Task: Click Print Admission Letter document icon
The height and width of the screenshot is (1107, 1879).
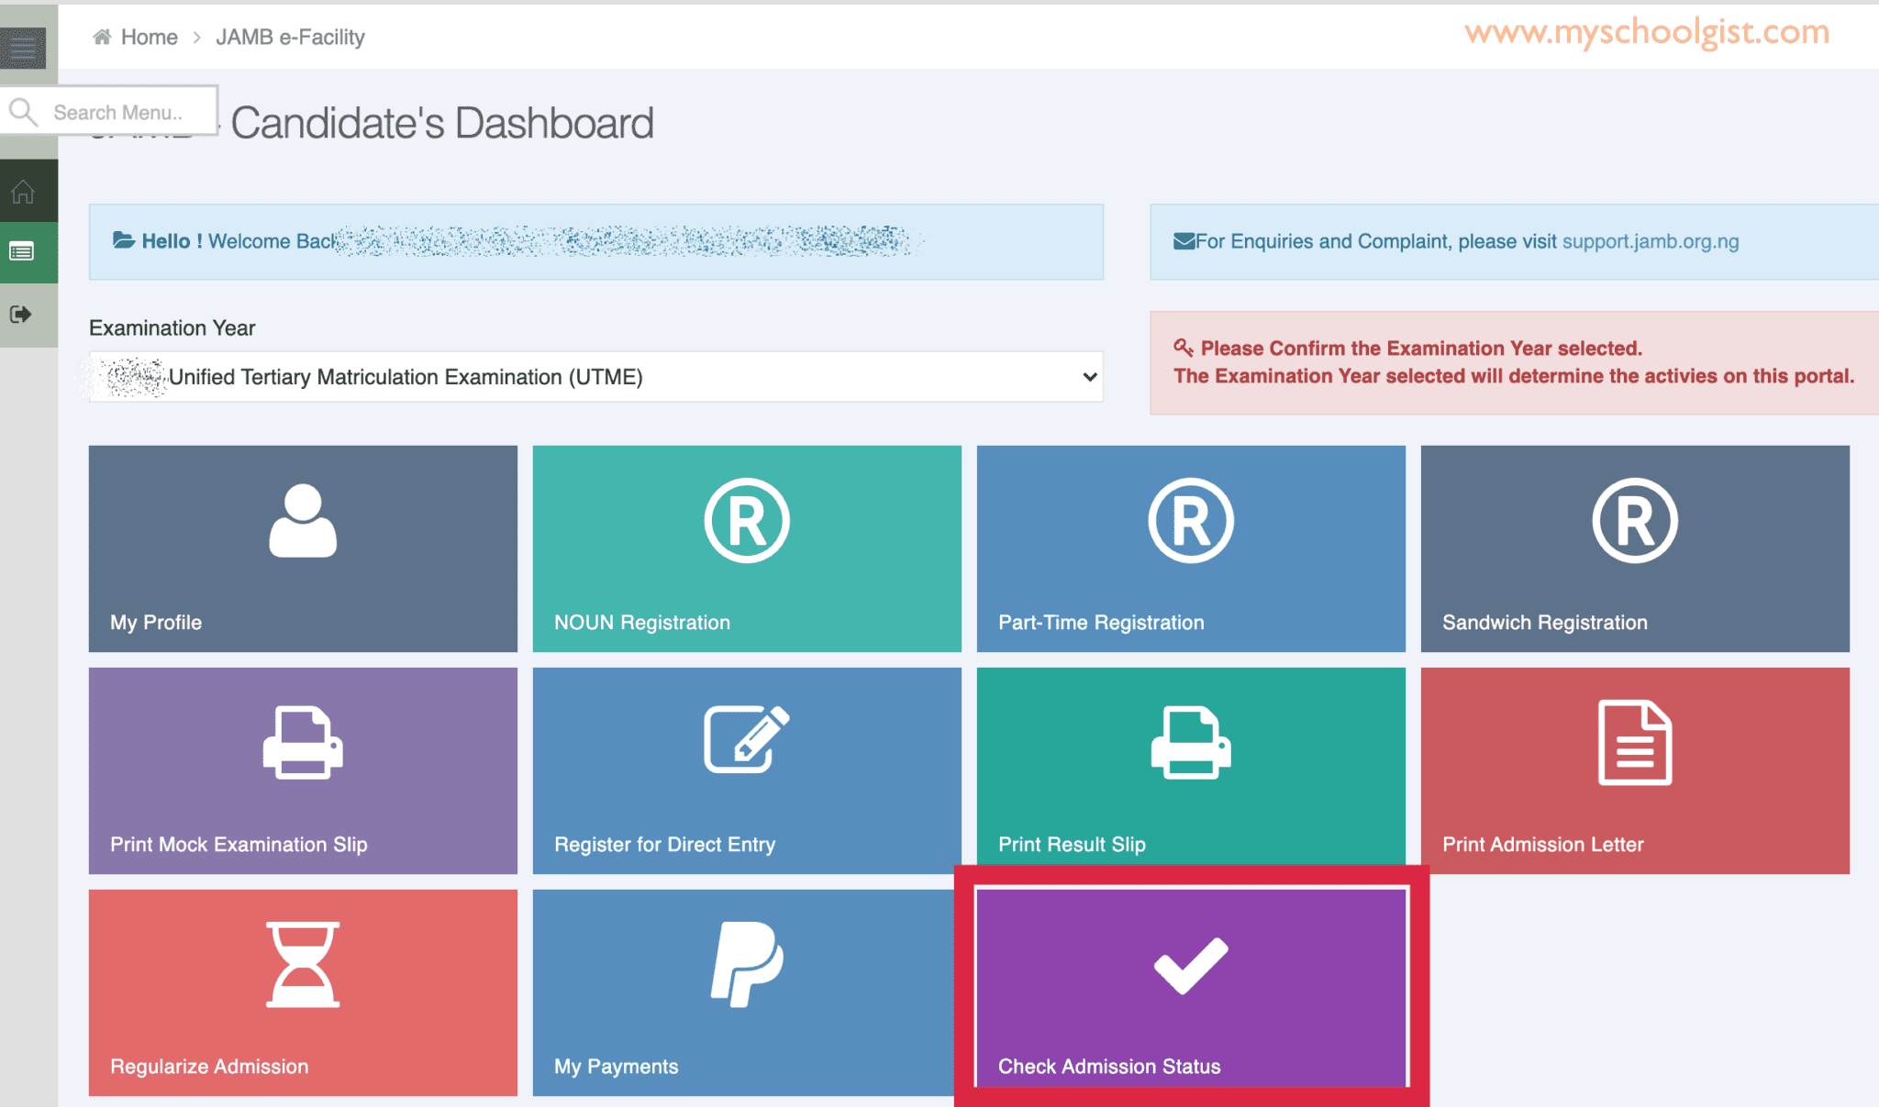Action: point(1634,743)
